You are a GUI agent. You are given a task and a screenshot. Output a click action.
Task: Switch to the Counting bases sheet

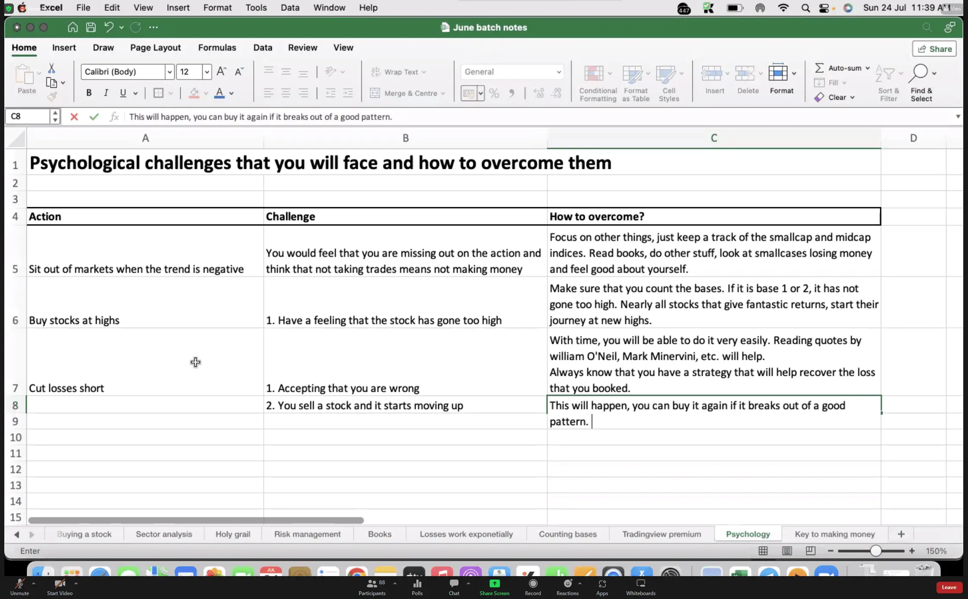567,534
